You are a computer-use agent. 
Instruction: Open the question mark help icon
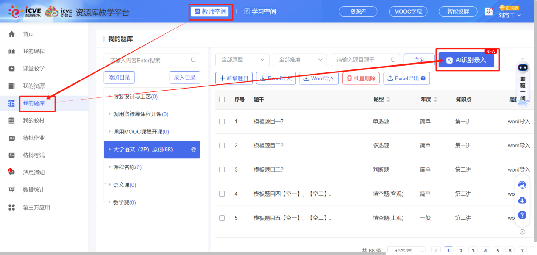(522, 215)
